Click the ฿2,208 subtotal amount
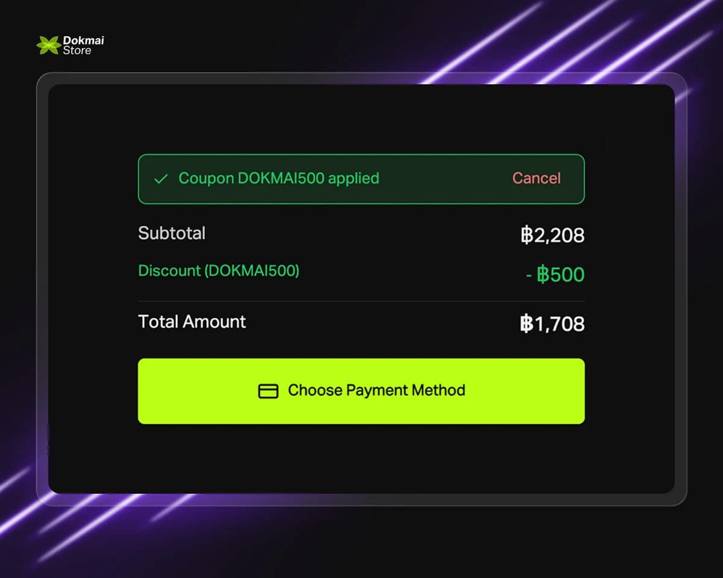This screenshot has width=723, height=578. (552, 235)
